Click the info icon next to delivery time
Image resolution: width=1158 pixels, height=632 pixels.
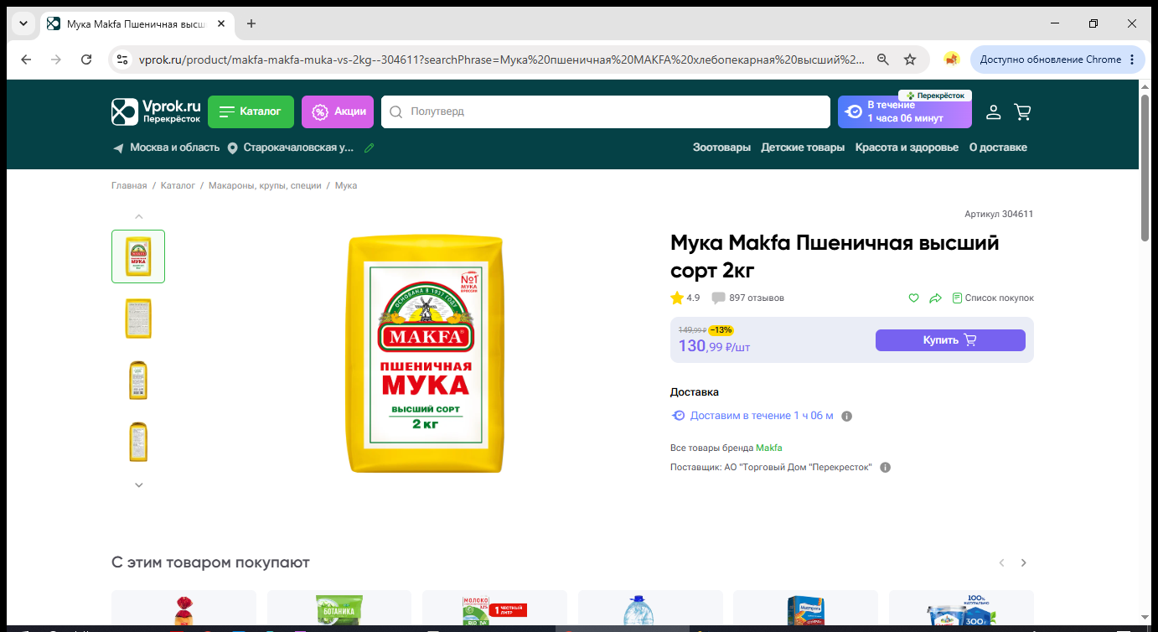(846, 416)
